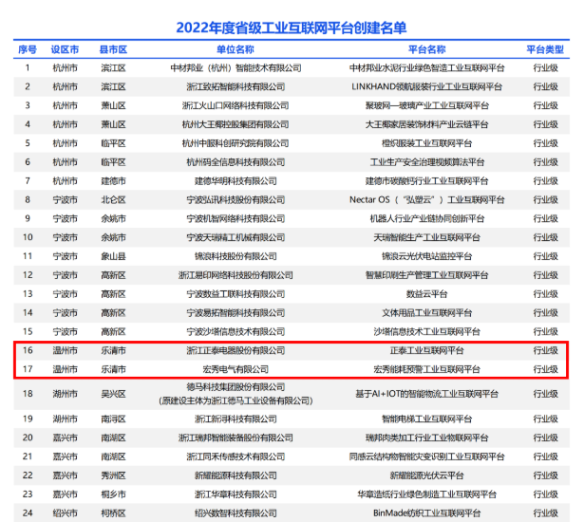
Task: Select 浙江瑞邦智能装备股份有限公司 cell
Action: click(235, 438)
